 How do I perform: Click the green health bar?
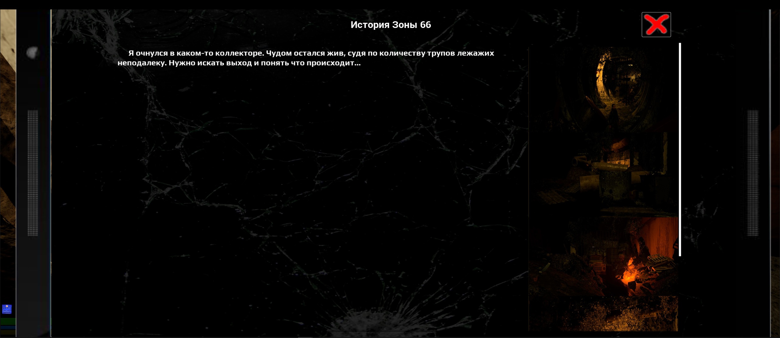[8, 321]
